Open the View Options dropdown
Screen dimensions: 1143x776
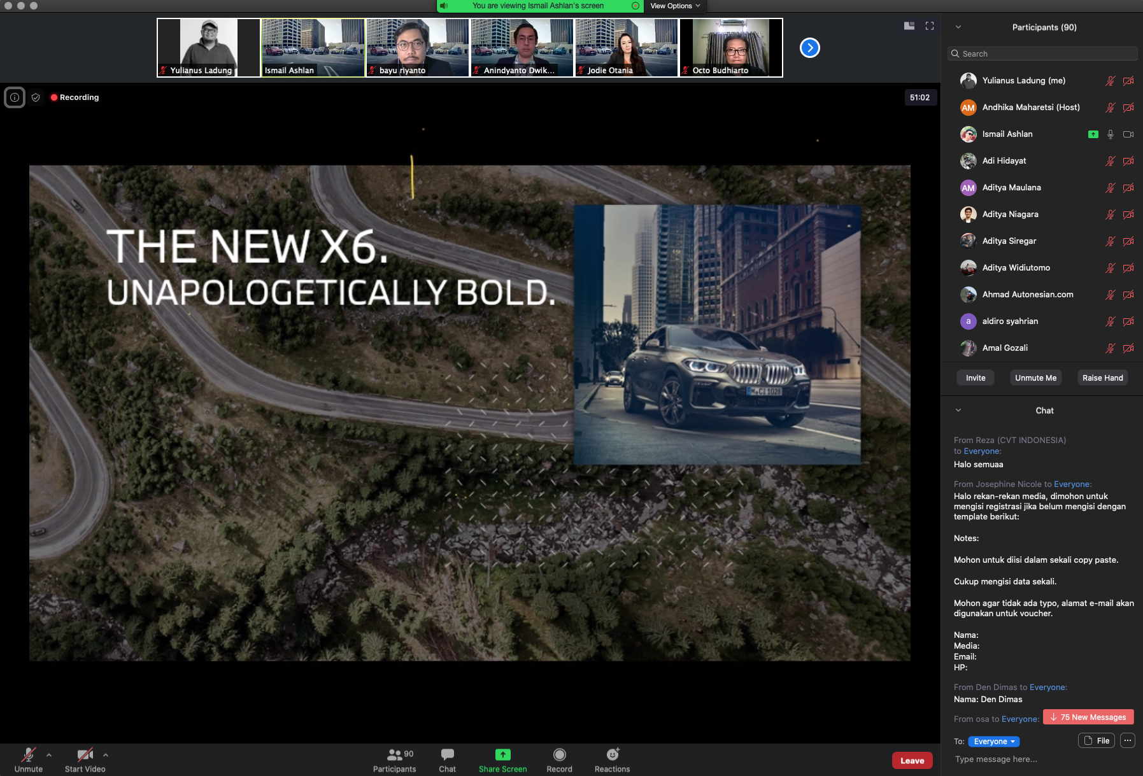click(x=674, y=6)
